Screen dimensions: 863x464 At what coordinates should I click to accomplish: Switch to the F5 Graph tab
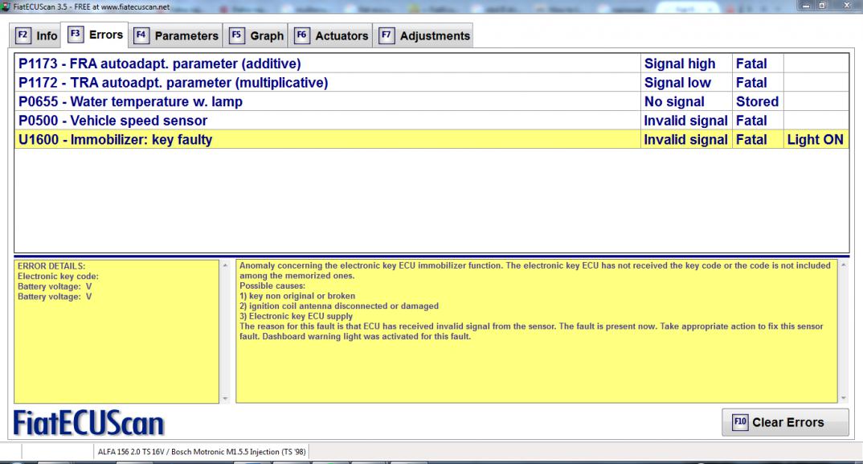[257, 36]
